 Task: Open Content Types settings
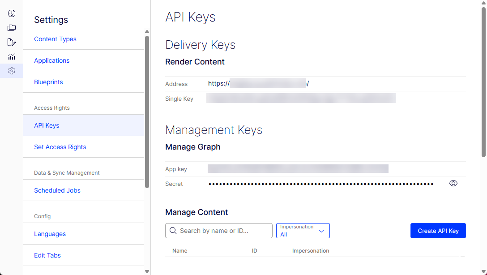(x=55, y=39)
